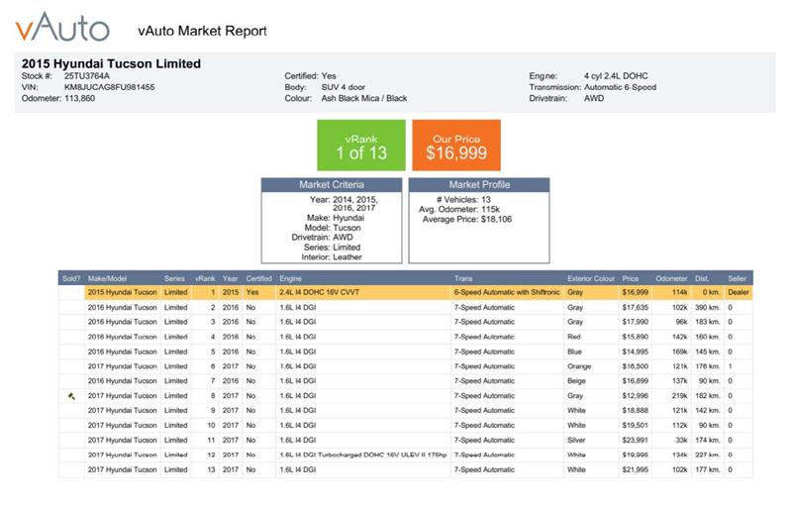Click the Certified column header
792x507 pixels.
(x=259, y=278)
